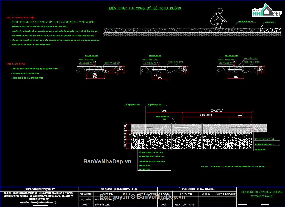Select the 'Bản quyền © BanVeNhaDep.vn' copyright text
The image size is (285, 207).
pos(142,197)
